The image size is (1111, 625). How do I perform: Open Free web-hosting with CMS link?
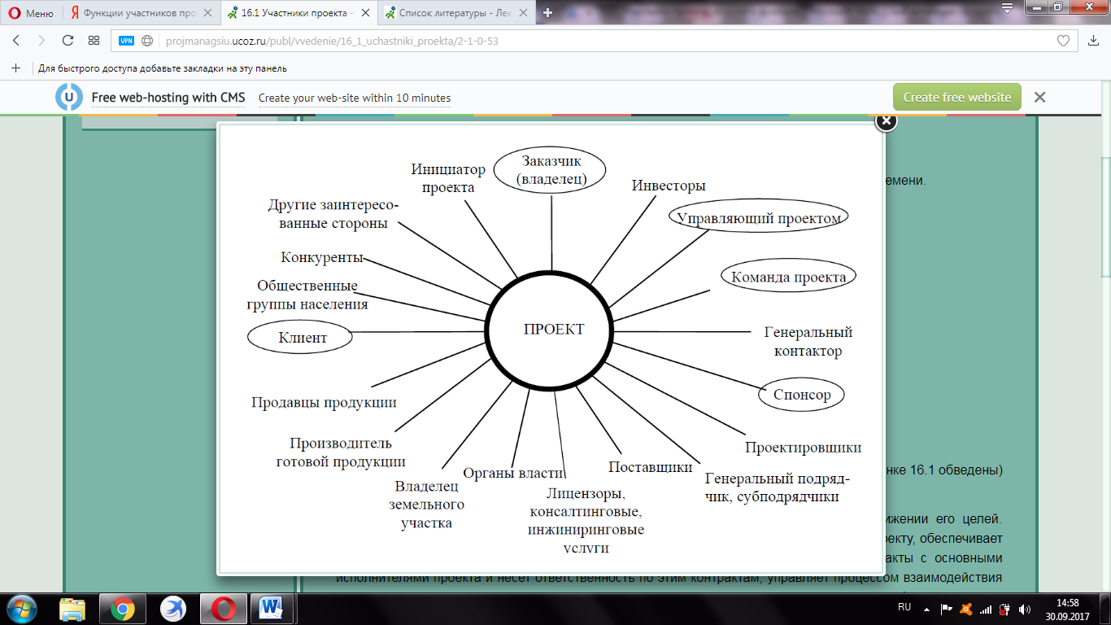[x=168, y=98]
